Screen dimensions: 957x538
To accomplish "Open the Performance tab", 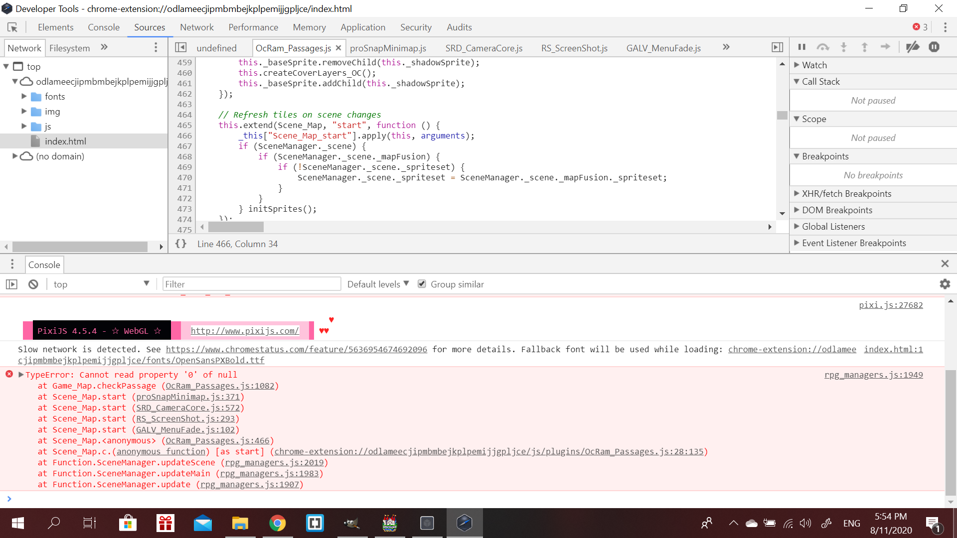I will 253,27.
